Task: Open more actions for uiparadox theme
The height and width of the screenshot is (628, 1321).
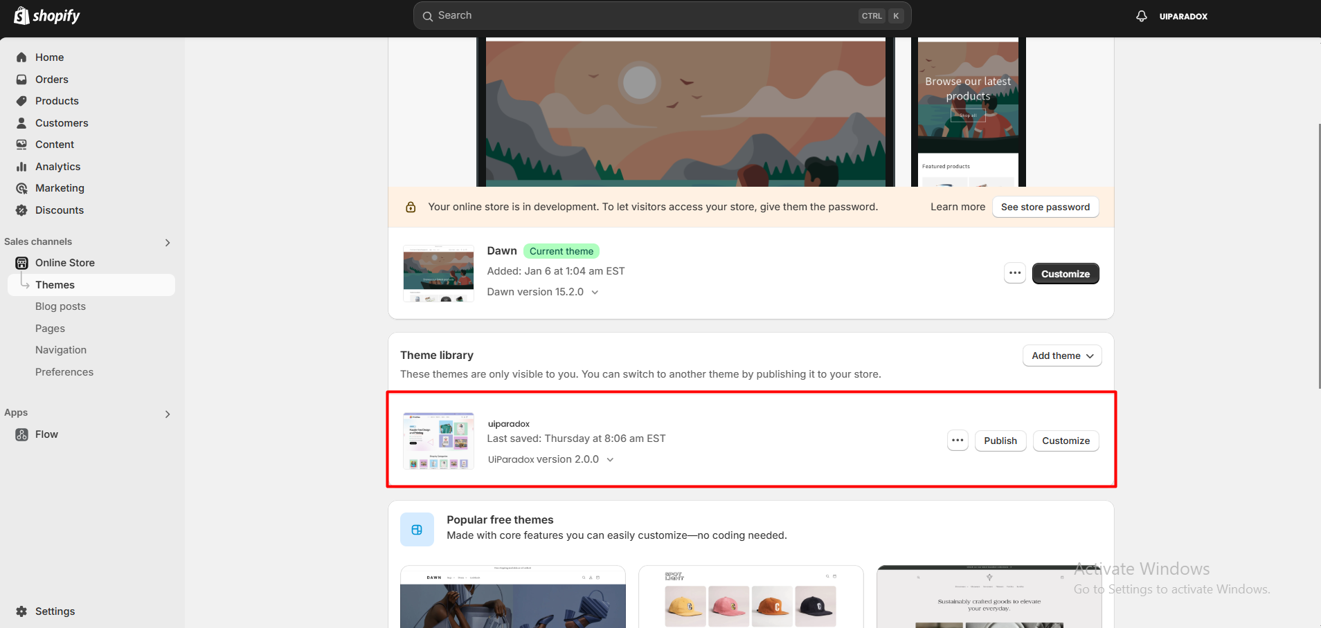Action: 958,441
